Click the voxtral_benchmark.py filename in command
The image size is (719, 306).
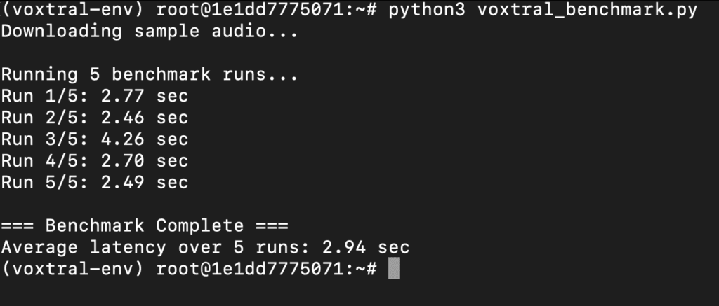(x=588, y=10)
